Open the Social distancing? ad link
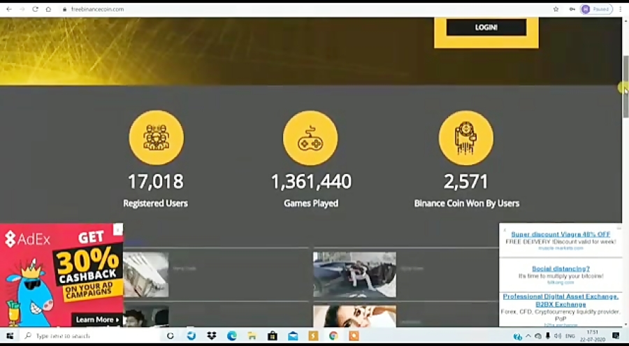 point(561,269)
